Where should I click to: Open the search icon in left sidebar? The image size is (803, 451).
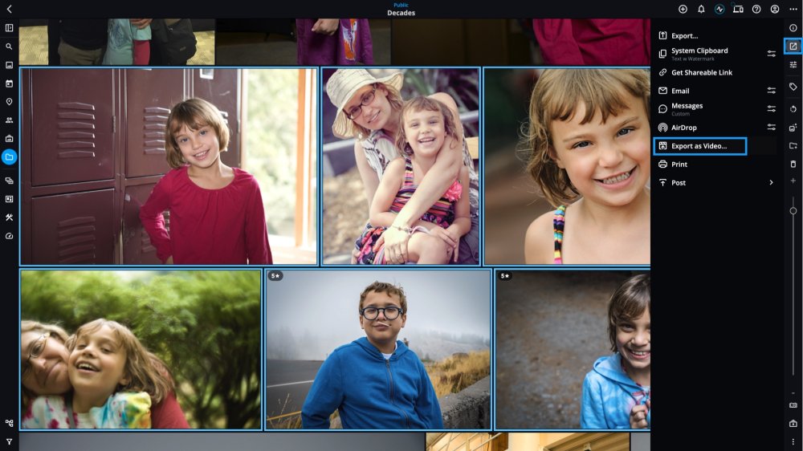point(9,47)
